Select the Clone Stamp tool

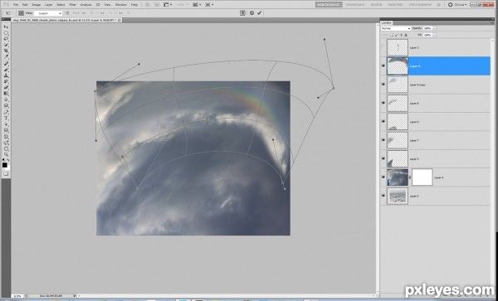pyautogui.click(x=6, y=75)
